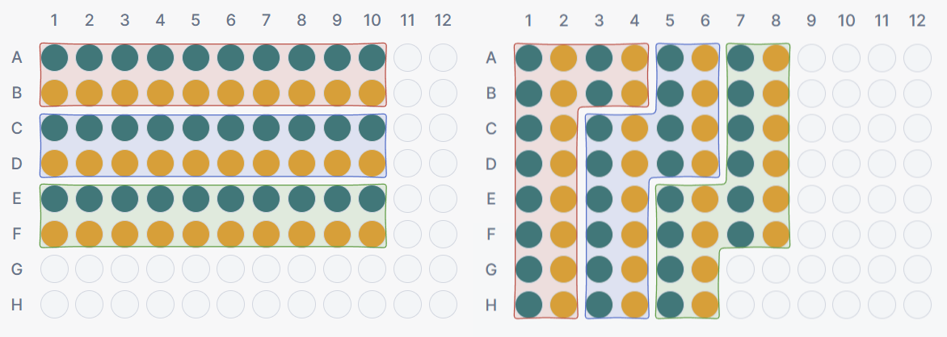This screenshot has height=337, width=947.
Task: Select orange well A8 on the right plate
Action: [x=776, y=57]
